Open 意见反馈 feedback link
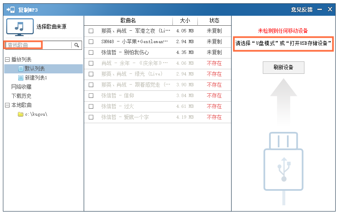Screen dimensions: 339x214 click(302, 10)
